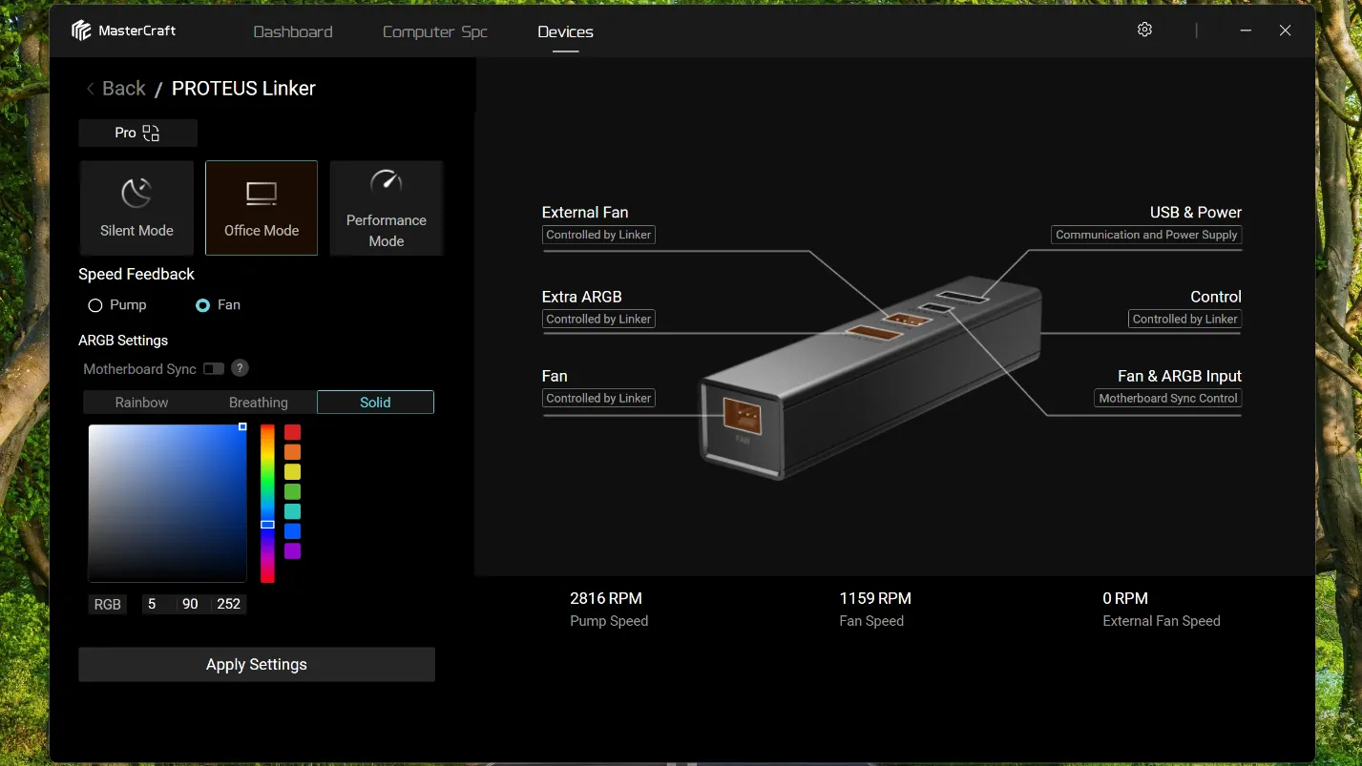Toggle the Motherboard Sync switch
The height and width of the screenshot is (766, 1362).
pyautogui.click(x=214, y=368)
